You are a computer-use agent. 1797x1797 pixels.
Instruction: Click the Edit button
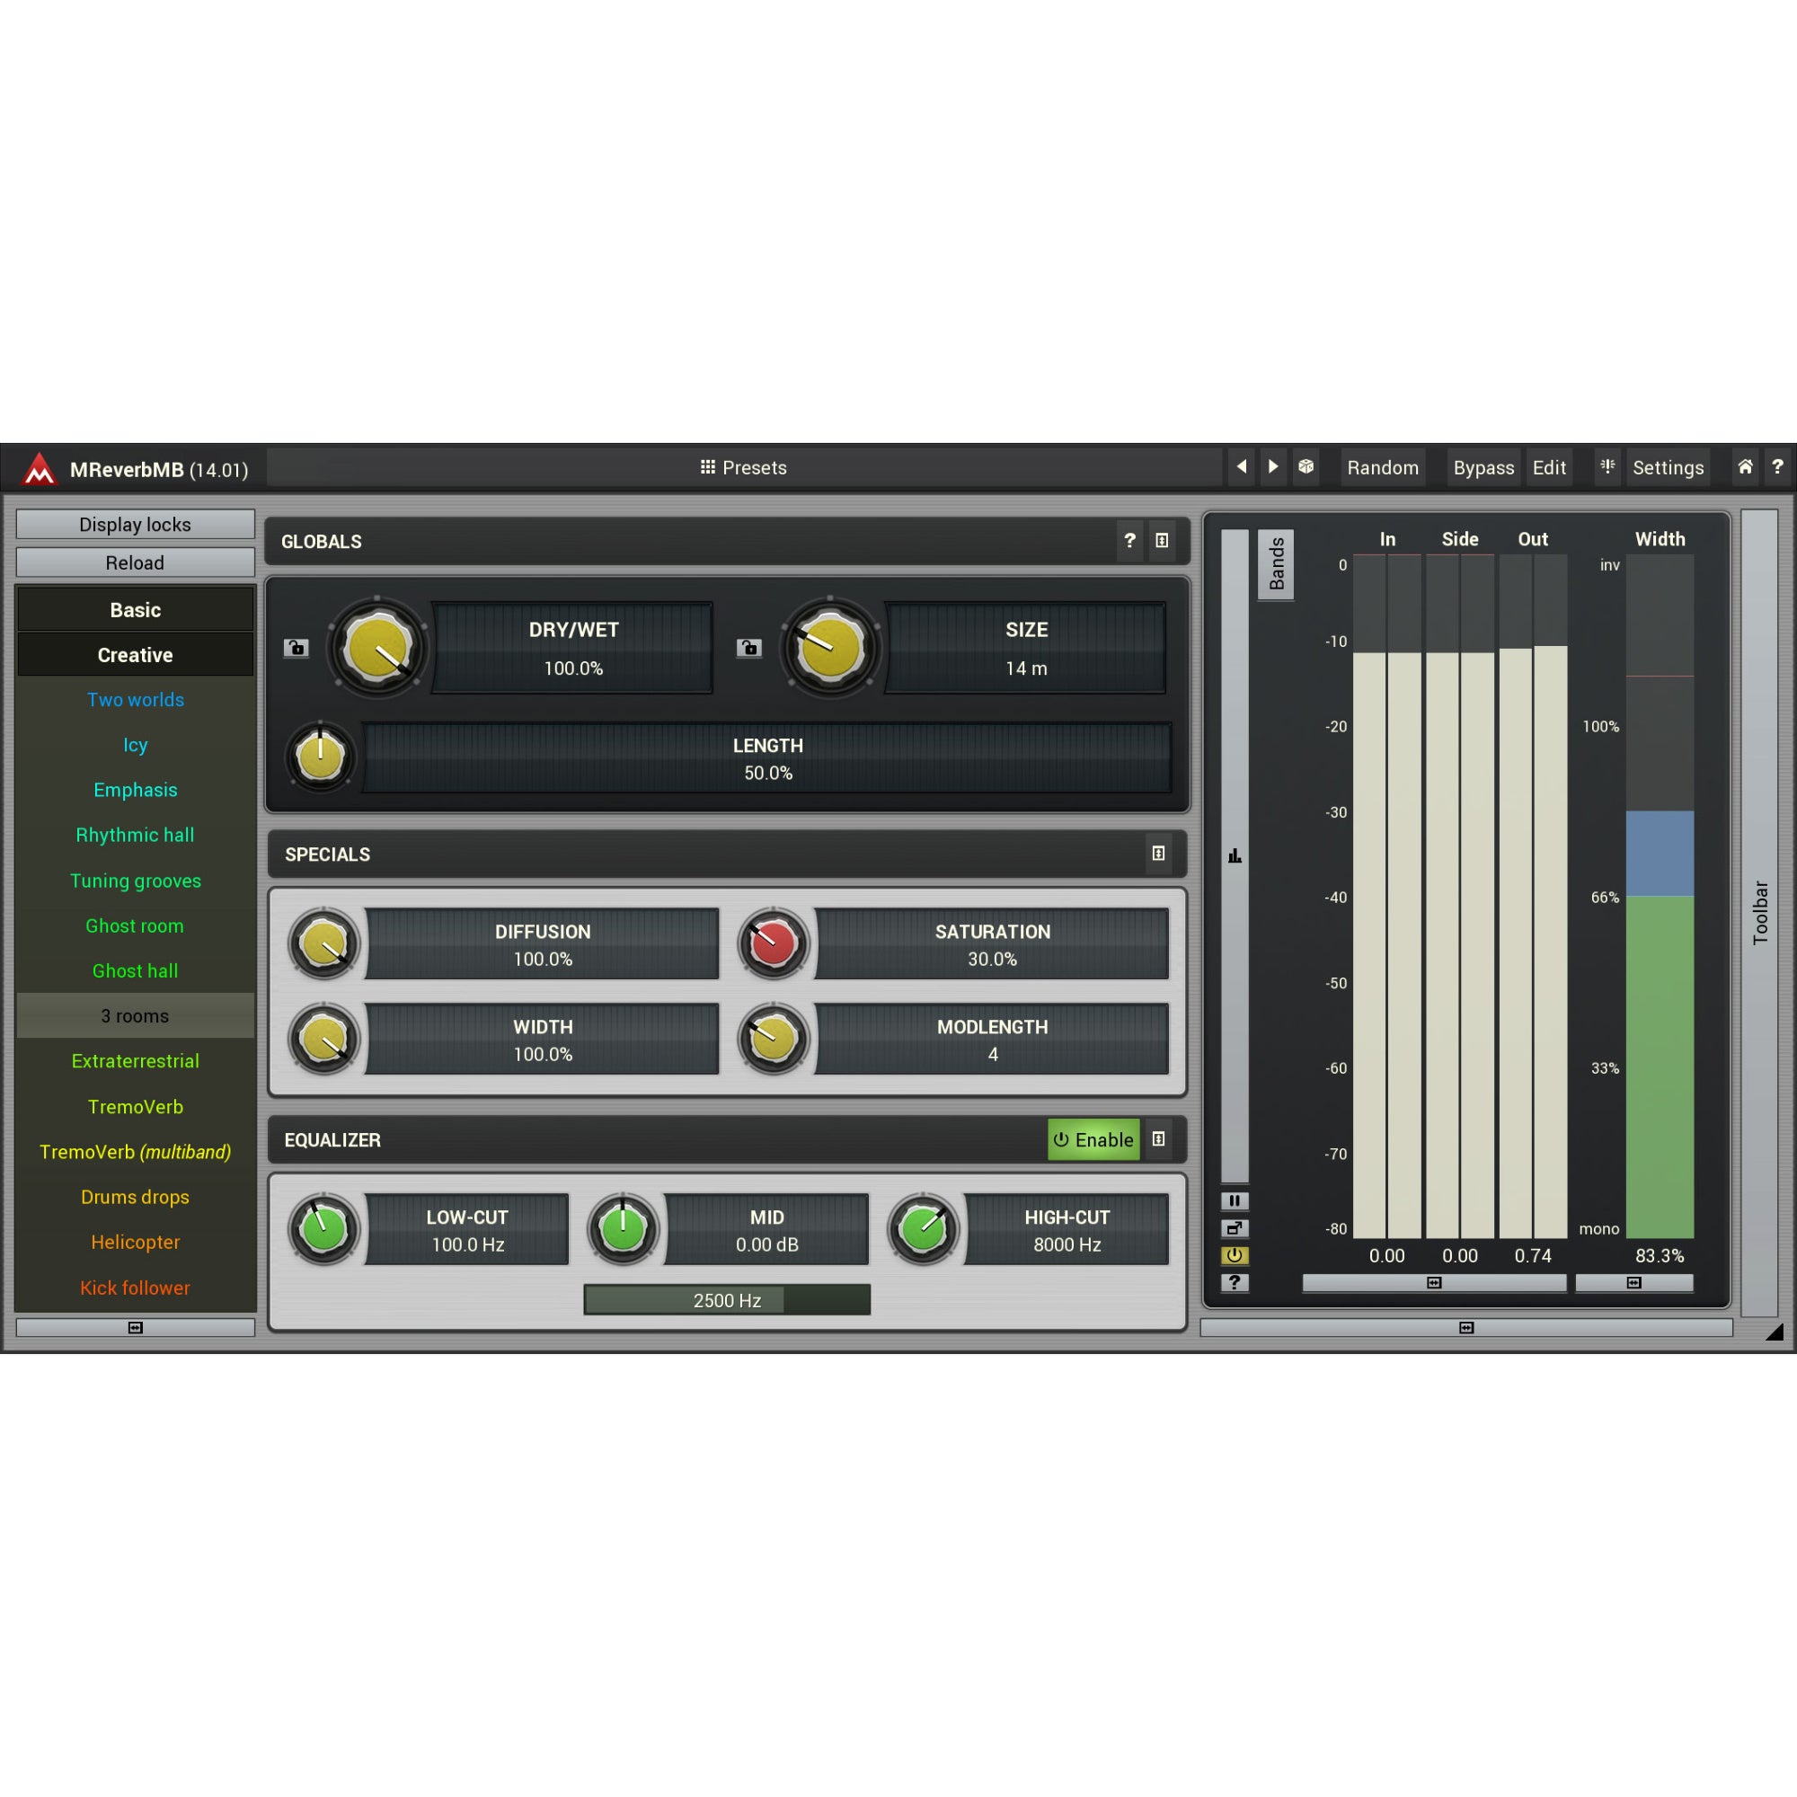1550,467
